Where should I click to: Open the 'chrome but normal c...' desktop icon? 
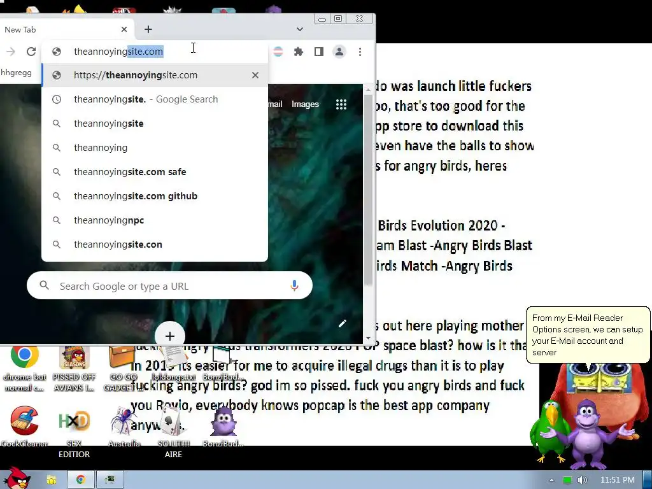click(x=25, y=369)
